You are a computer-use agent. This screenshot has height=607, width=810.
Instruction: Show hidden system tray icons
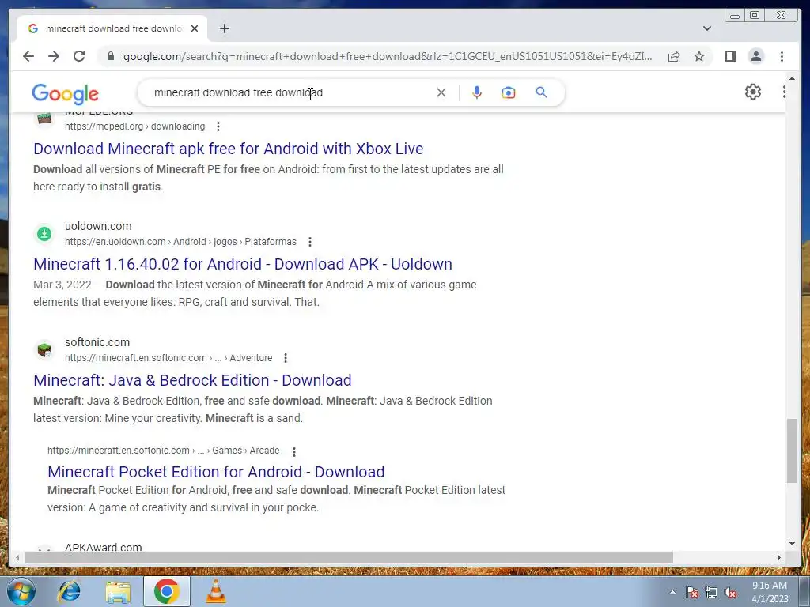pos(672,592)
